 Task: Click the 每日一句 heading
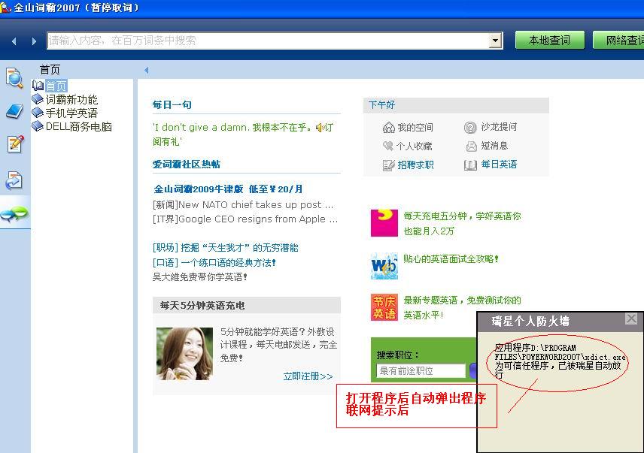(172, 104)
